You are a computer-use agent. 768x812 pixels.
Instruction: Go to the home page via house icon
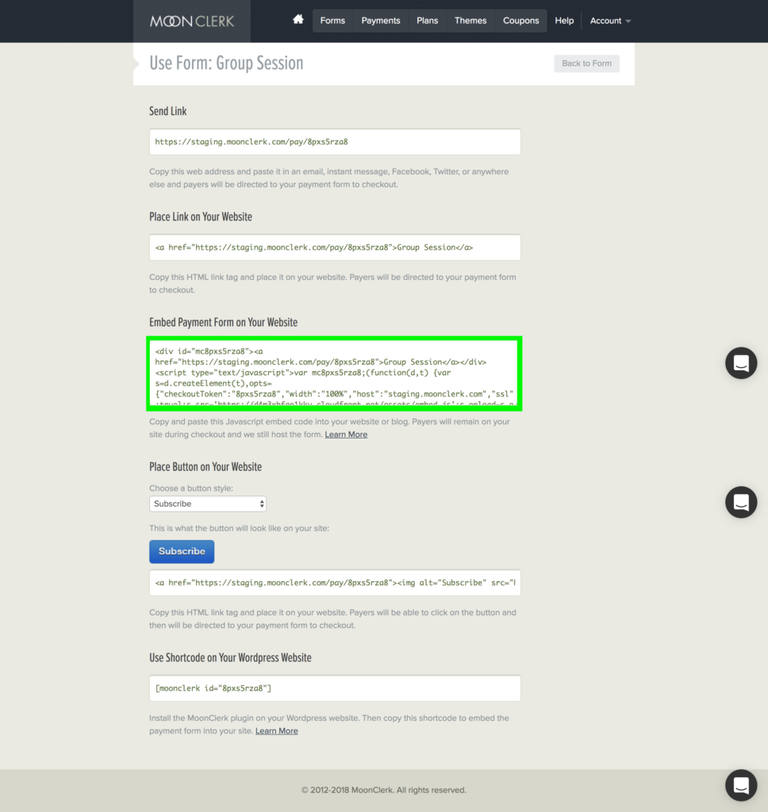(298, 20)
